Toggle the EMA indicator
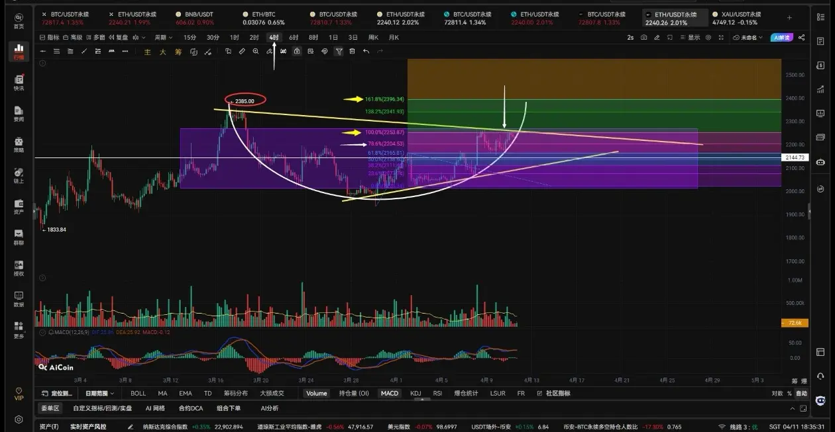This screenshot has width=835, height=432. click(x=186, y=393)
